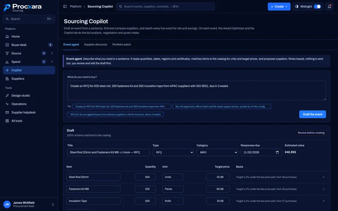Open the Create dropdown button
Screen dimensions: 338x211
[279, 6]
